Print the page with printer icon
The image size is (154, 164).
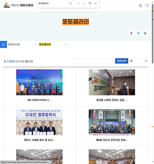(x=145, y=33)
